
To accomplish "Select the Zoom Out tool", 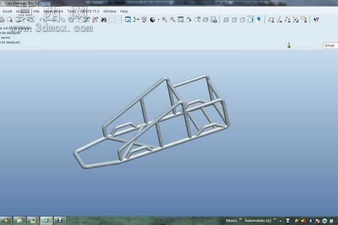I will 173,20.
